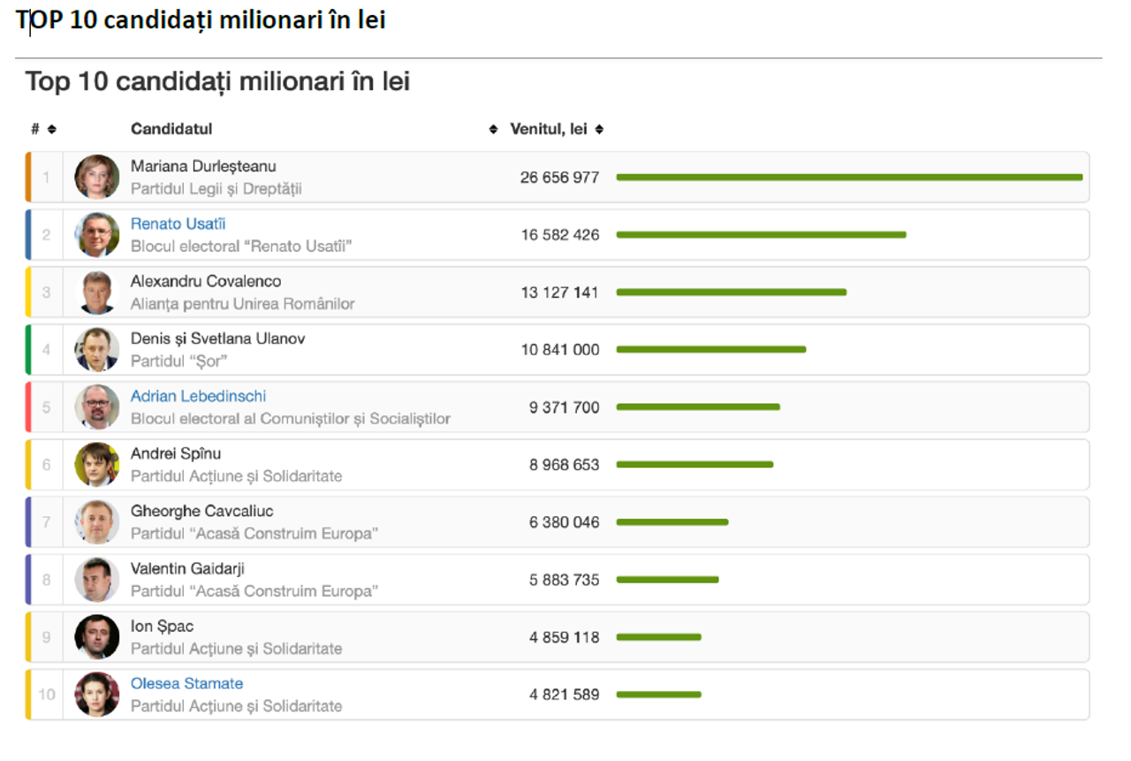Select the name Andrei Spînu
Screen dimensions: 1131x761
[x=176, y=453]
